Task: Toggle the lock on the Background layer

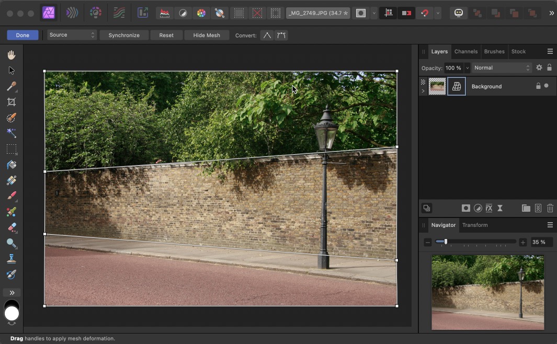Action: (x=538, y=86)
